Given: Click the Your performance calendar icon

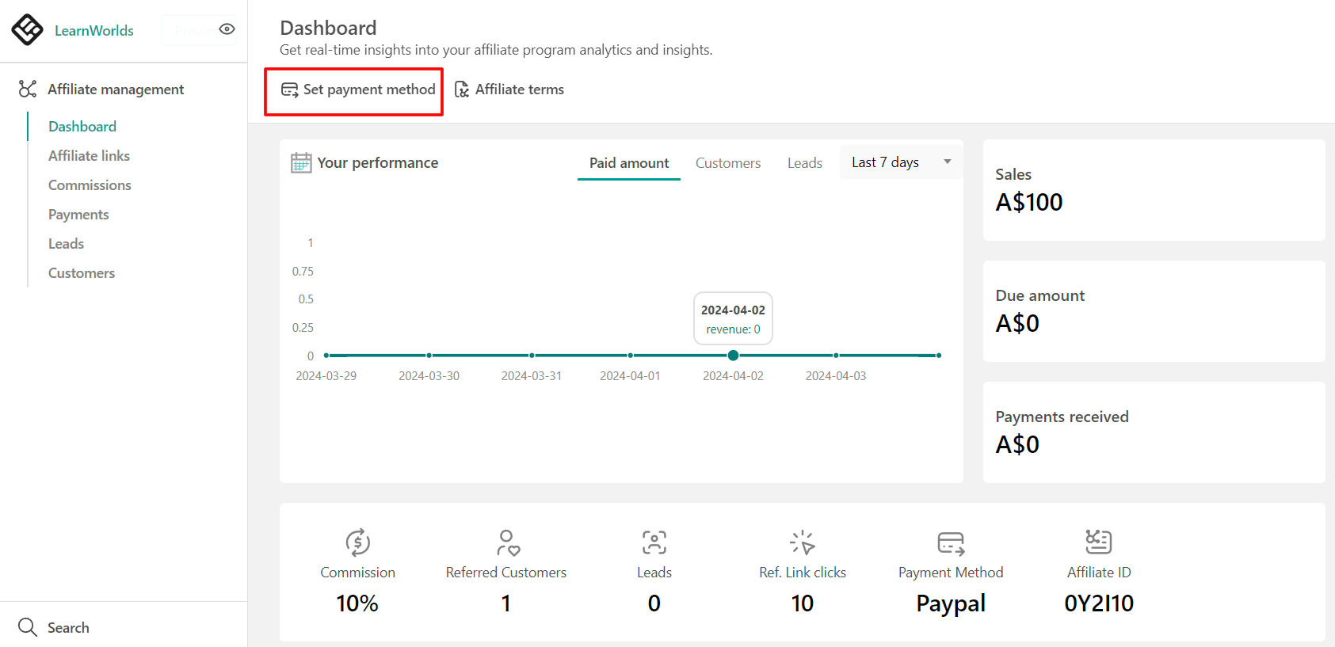Looking at the screenshot, I should (301, 162).
